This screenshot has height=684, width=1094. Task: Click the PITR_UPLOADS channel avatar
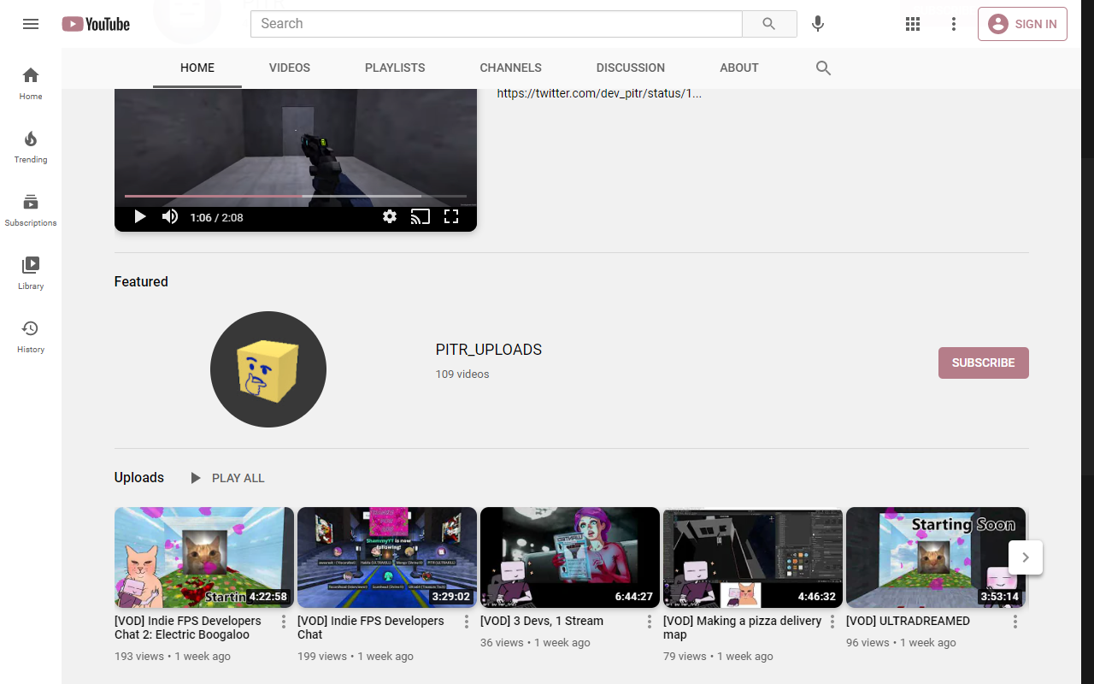tap(268, 369)
